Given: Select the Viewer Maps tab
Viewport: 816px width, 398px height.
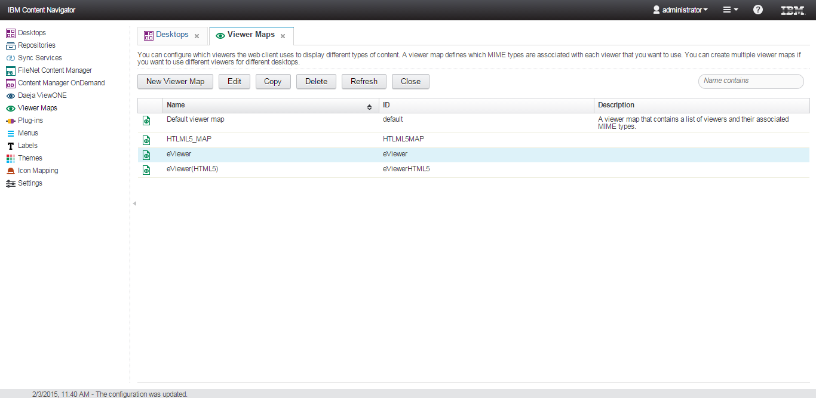Looking at the screenshot, I should pos(251,35).
